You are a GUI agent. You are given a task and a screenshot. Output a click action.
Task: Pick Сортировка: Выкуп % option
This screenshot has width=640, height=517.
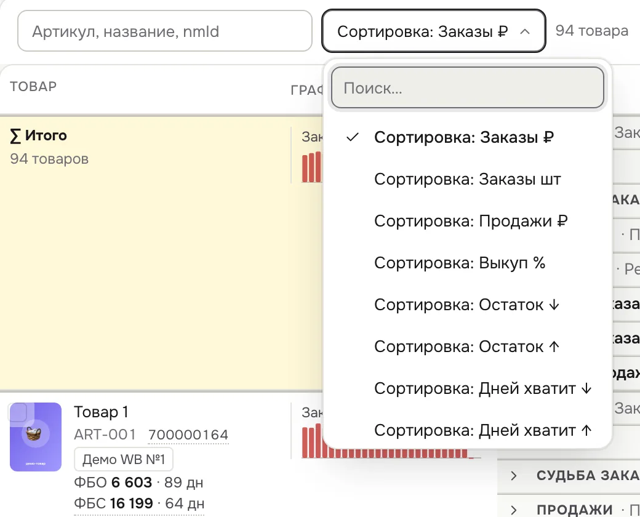pos(467,263)
